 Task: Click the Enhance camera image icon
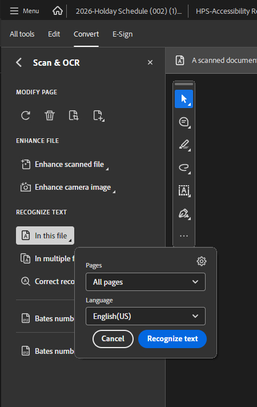point(26,187)
